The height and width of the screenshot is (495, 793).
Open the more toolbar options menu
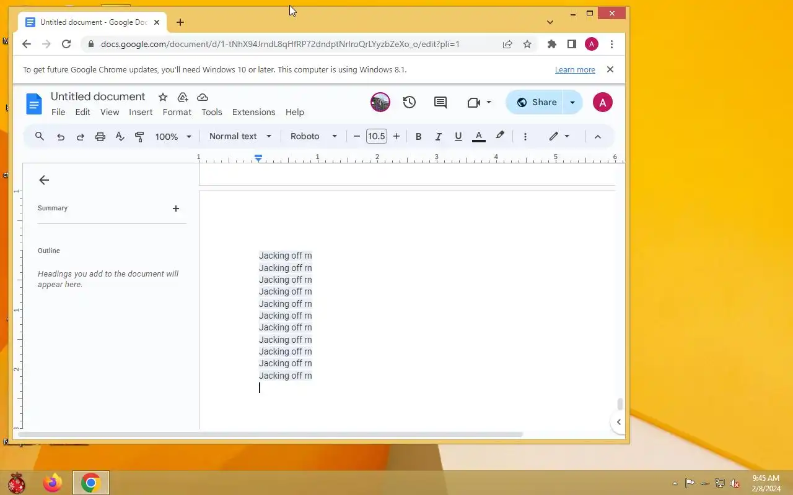click(x=525, y=137)
